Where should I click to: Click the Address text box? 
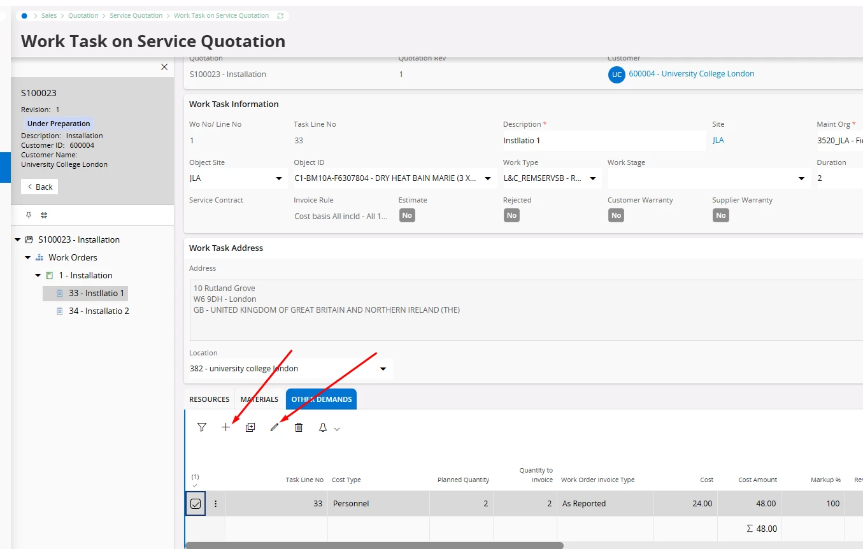[526, 310]
